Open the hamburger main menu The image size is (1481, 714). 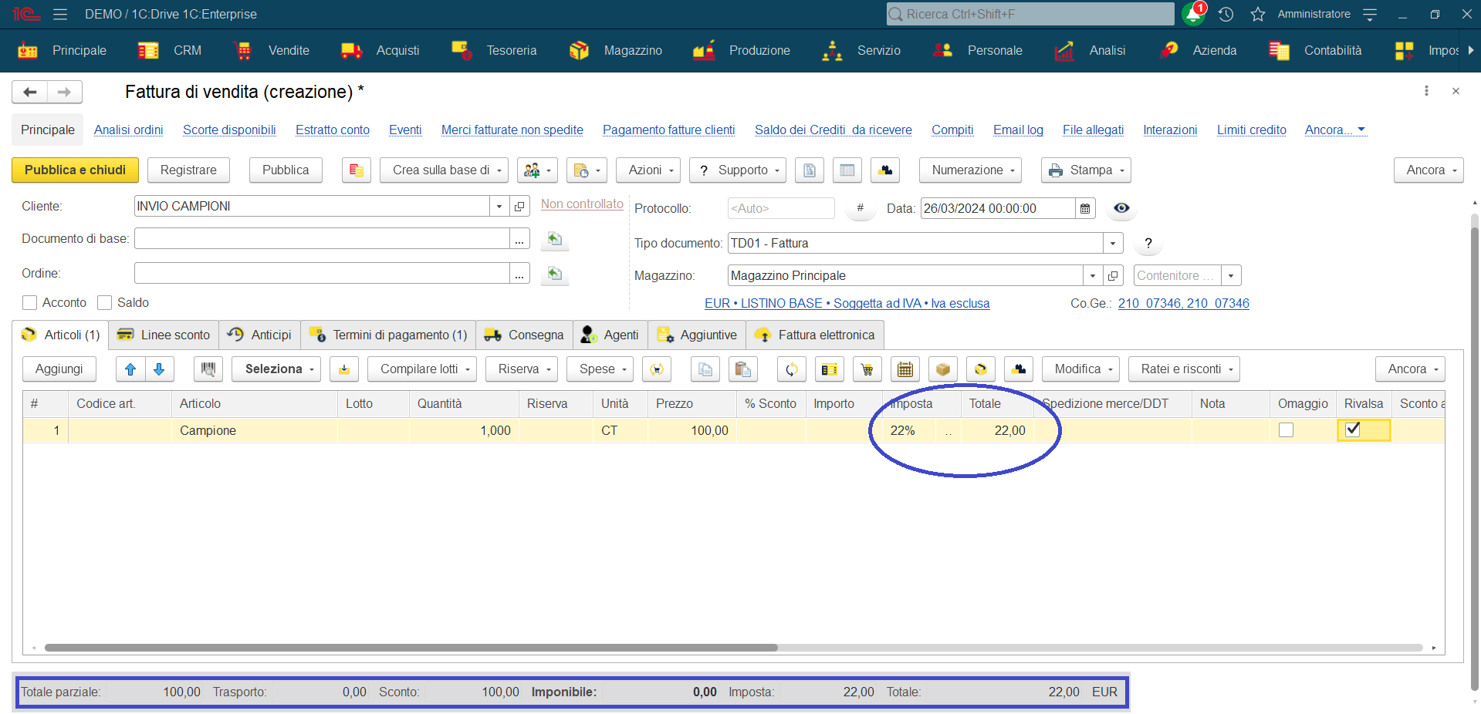(x=60, y=14)
